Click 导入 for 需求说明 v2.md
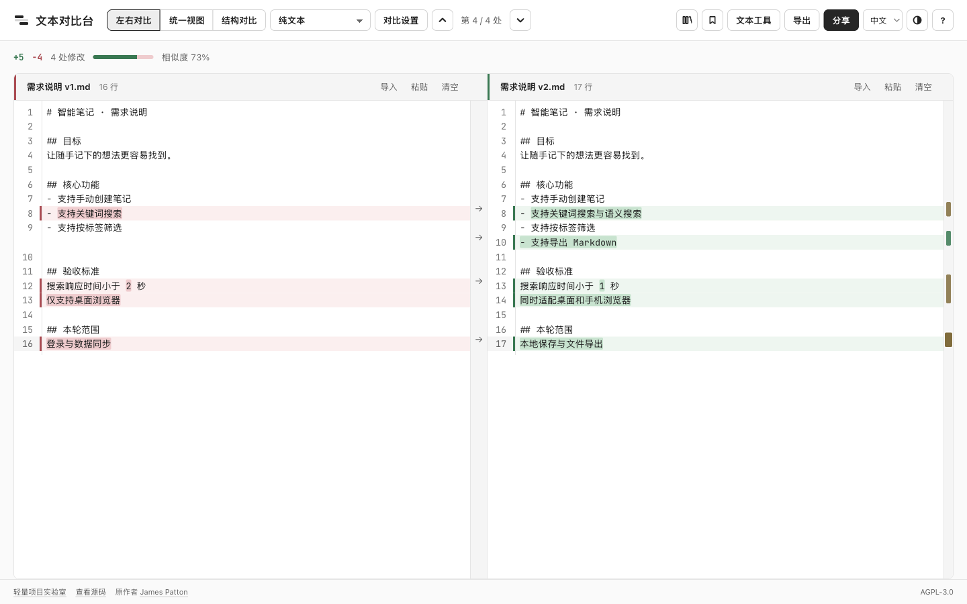This screenshot has width=967, height=604. [862, 87]
